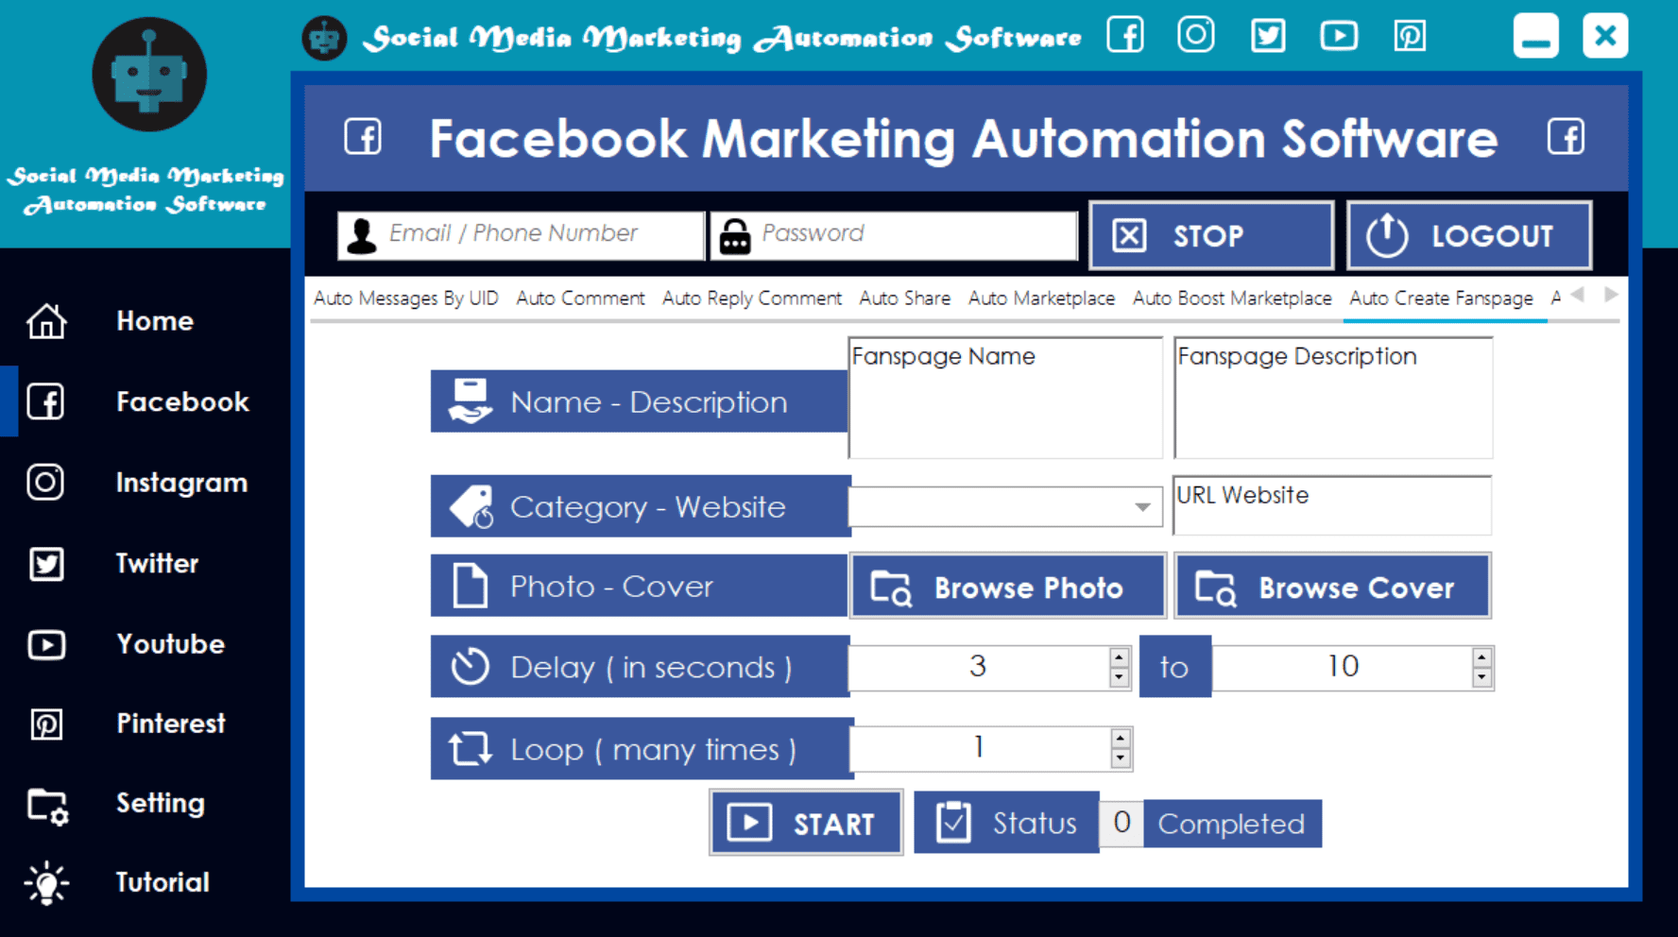Decrease the maximum delay value
The width and height of the screenshot is (1678, 937).
[1481, 677]
